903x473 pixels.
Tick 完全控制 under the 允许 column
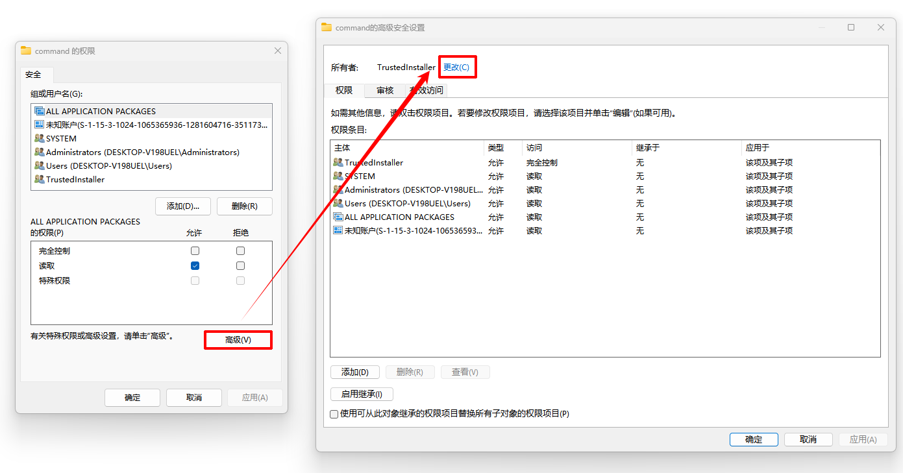pyautogui.click(x=195, y=250)
